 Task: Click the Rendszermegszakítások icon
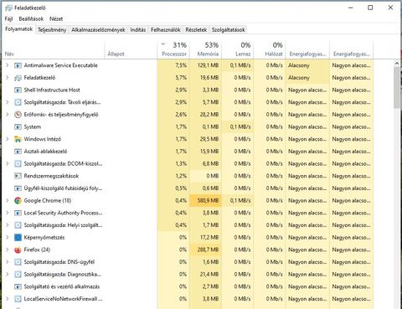pyautogui.click(x=18, y=176)
